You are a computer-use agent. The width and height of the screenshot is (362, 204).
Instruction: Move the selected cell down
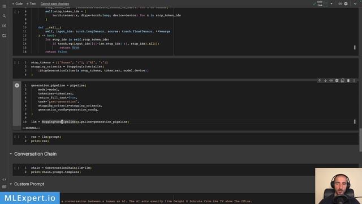pyautogui.click(x=325, y=80)
